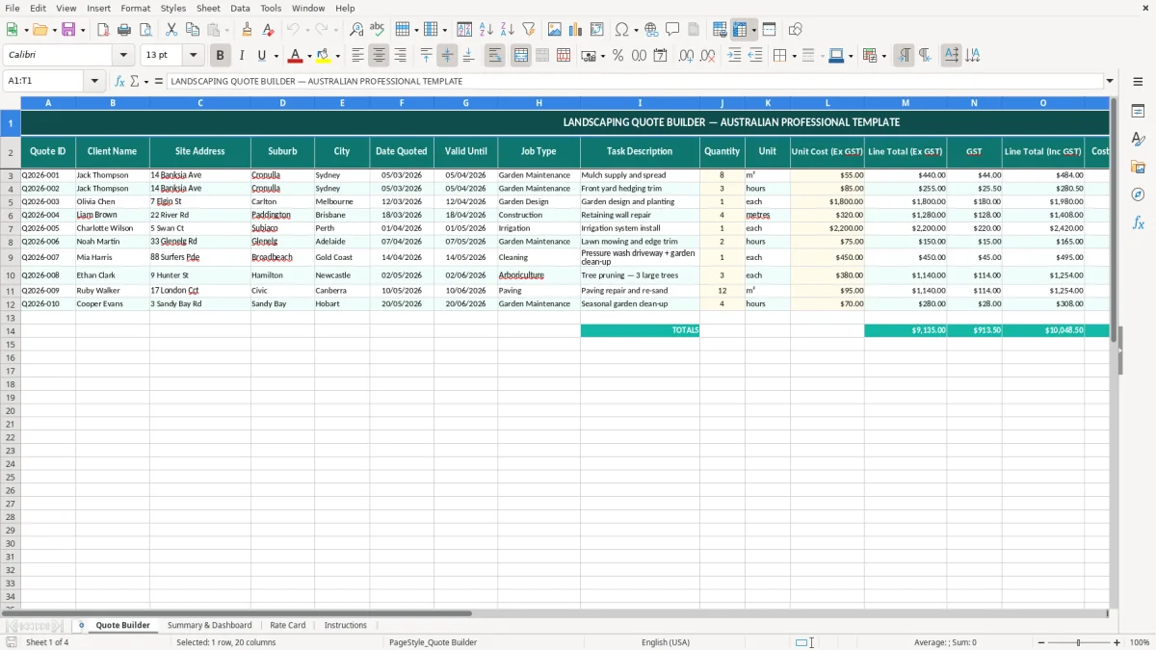The height and width of the screenshot is (650, 1156).
Task: Activate Clone Formatting paintbrush
Action: pos(247,30)
